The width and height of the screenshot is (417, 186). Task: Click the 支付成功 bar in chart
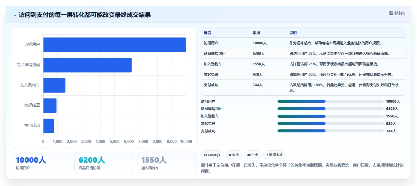click(49, 126)
